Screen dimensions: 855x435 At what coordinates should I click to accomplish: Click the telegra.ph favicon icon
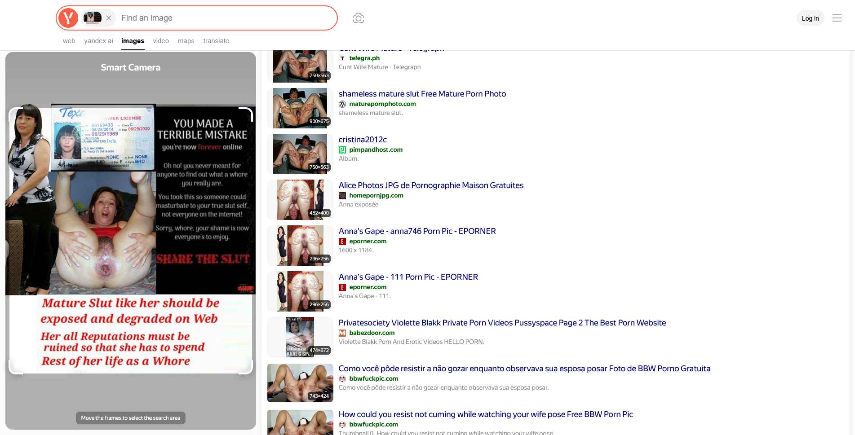(x=342, y=58)
